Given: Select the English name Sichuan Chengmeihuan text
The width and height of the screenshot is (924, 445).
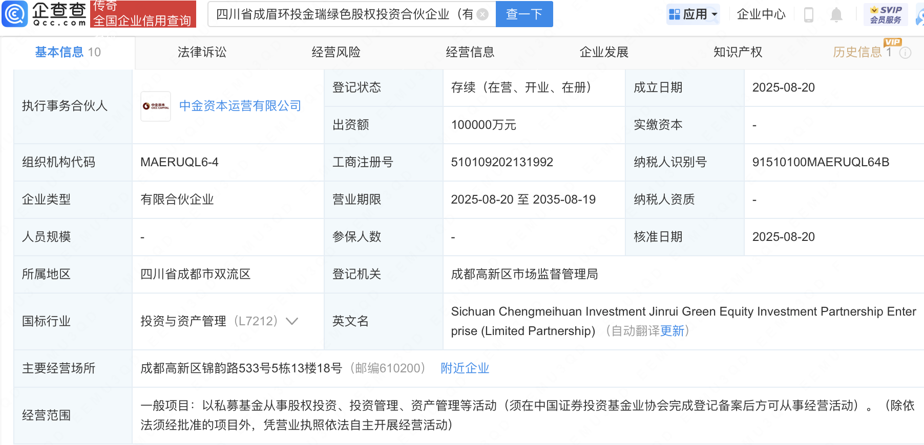Looking at the screenshot, I should tap(683, 321).
